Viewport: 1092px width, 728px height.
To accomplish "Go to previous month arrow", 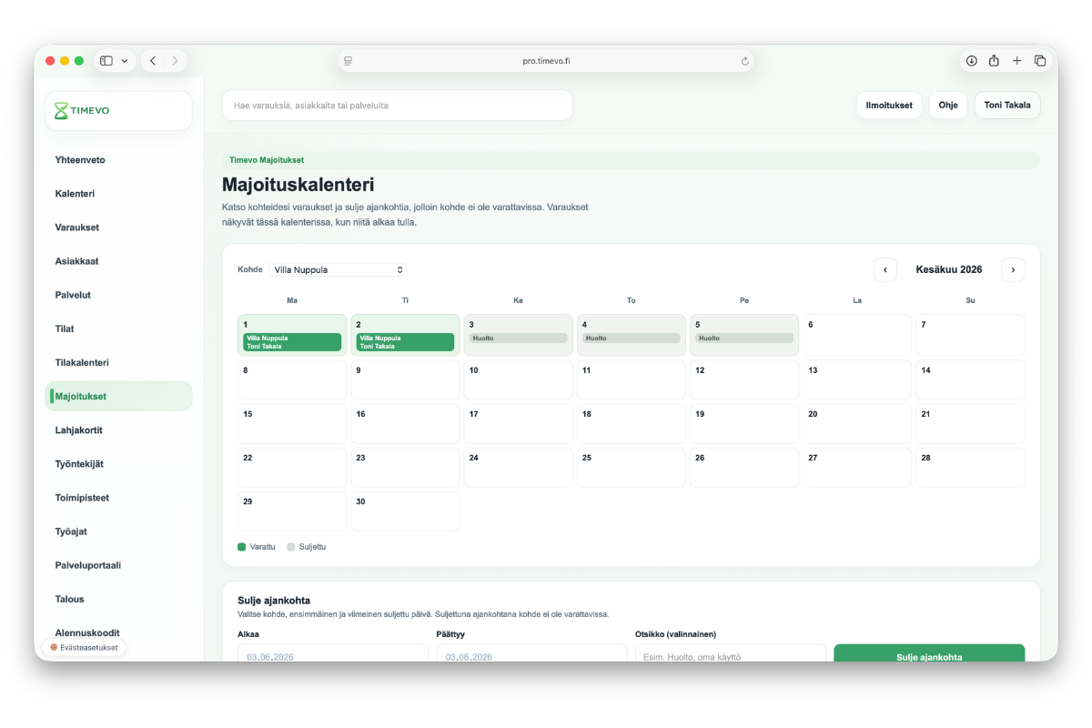I will [x=885, y=270].
